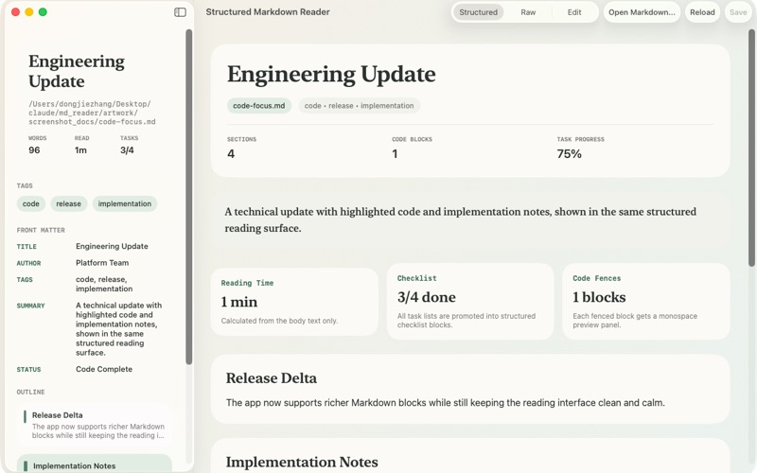
Task: Click the sidebar file path text
Action: pos(92,113)
